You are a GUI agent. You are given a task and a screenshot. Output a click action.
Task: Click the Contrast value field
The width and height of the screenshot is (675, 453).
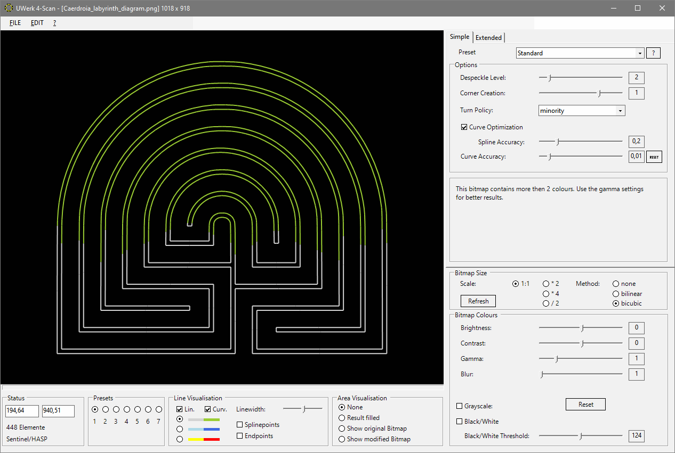point(636,343)
